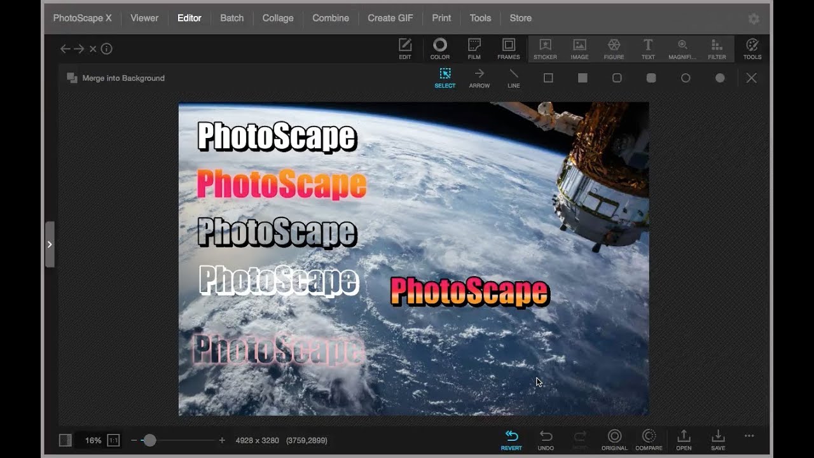Switch to the Combine tab

[331, 18]
